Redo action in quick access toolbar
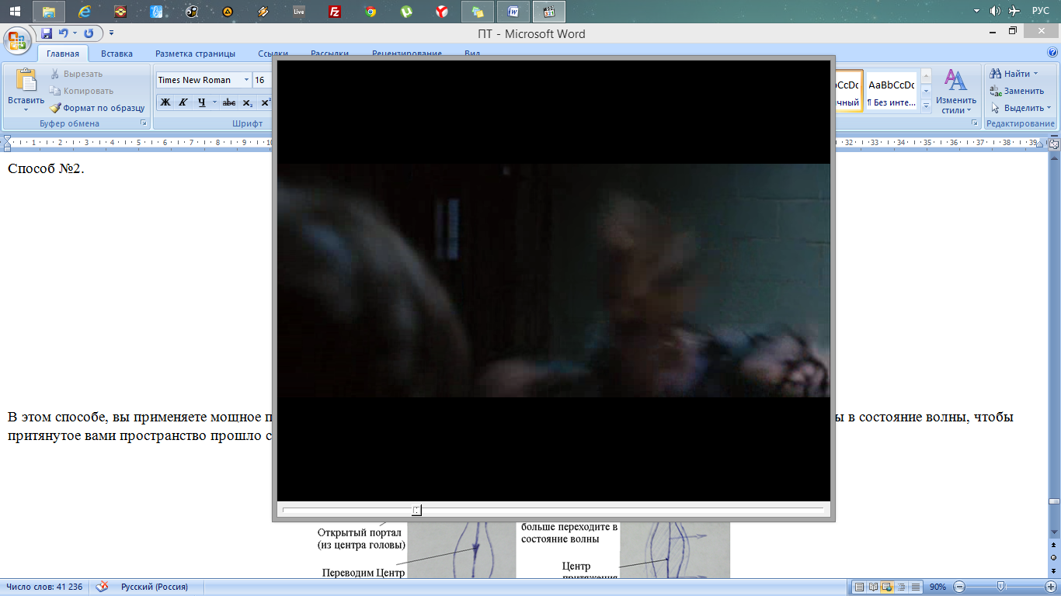 (89, 33)
